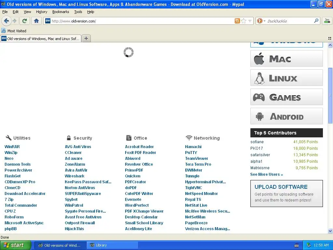
Task: Open the CCleaner link
Action: [73, 152]
